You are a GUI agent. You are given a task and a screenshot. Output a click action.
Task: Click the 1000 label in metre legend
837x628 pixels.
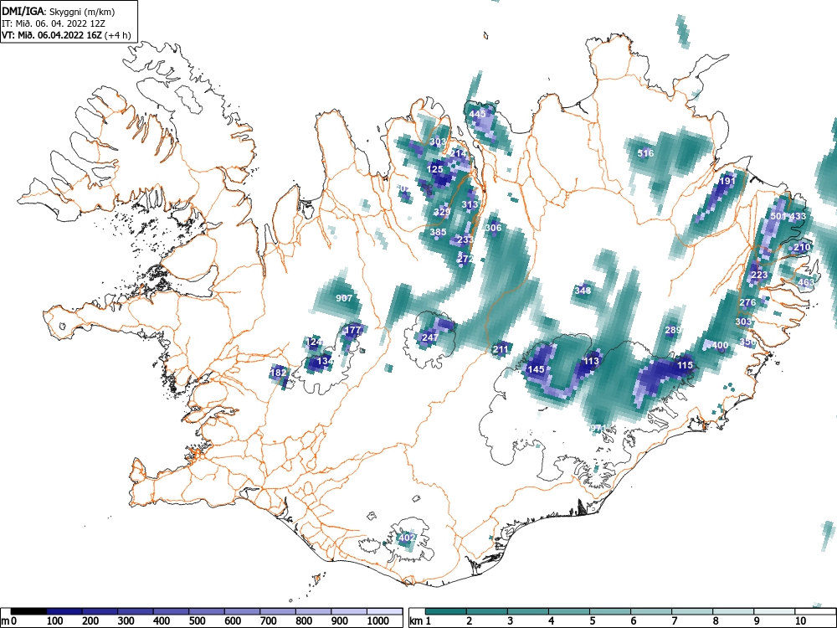click(378, 621)
